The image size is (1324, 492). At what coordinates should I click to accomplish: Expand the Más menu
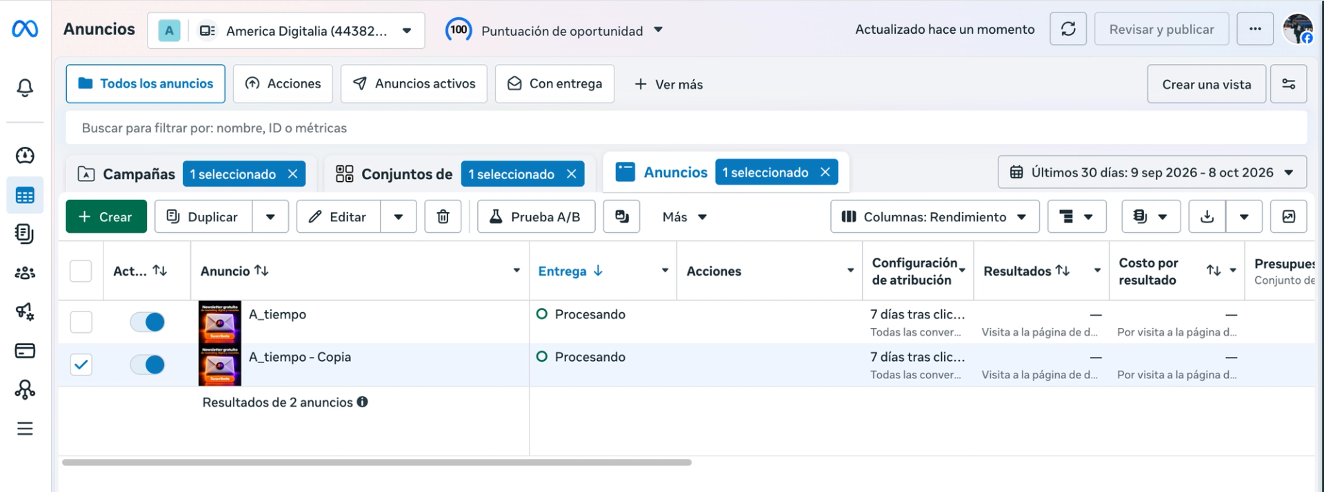pyautogui.click(x=684, y=217)
